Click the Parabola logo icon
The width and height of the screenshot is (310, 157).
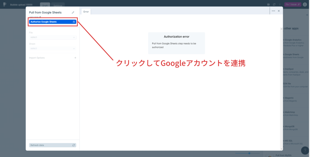tap(4, 4)
